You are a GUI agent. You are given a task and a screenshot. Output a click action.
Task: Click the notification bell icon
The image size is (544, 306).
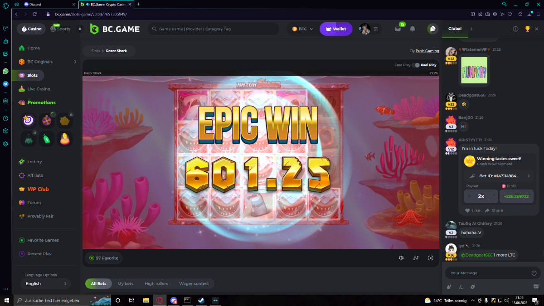tap(412, 29)
